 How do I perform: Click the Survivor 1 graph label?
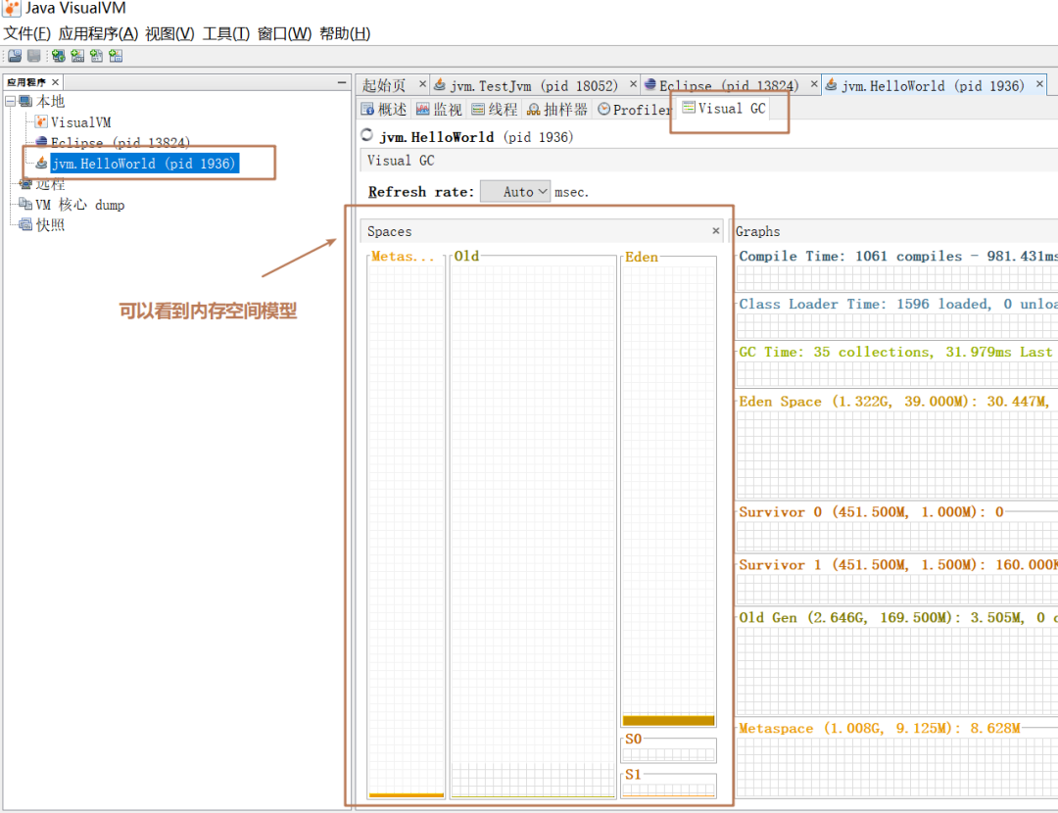[x=898, y=564]
